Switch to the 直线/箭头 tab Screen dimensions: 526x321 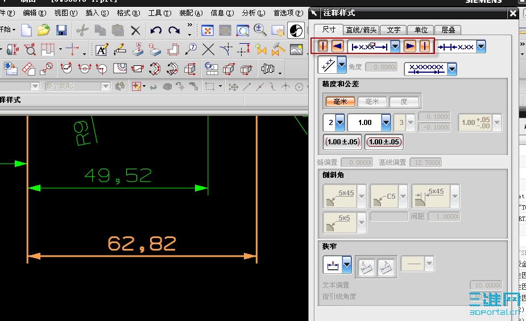coord(361,30)
